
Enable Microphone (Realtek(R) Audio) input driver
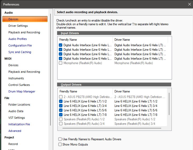pos(61,63)
